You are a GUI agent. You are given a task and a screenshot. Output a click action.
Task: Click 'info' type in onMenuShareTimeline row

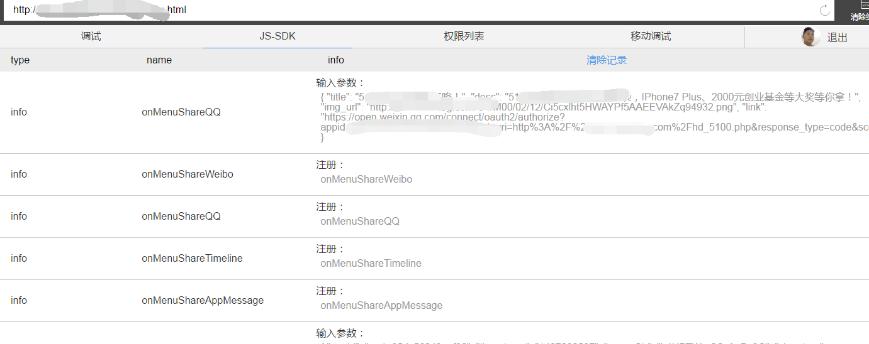tap(19, 259)
